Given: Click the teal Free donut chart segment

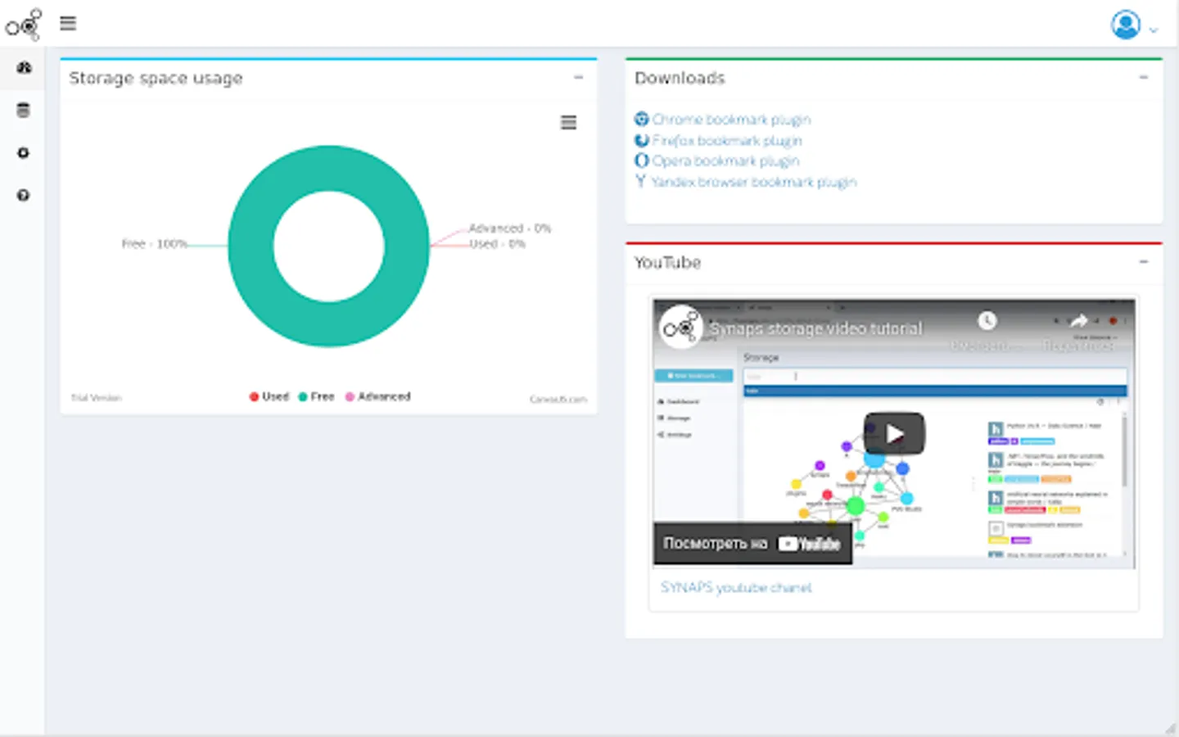Looking at the screenshot, I should [x=329, y=326].
